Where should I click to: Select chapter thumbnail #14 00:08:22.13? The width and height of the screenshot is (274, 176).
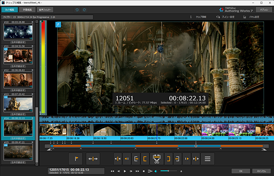pyautogui.click(x=18, y=128)
